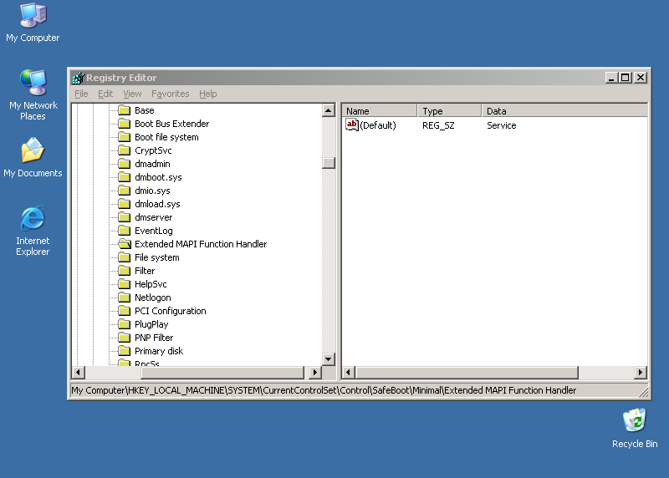This screenshot has height=478, width=669.
Task: Click the tree pane scroll up arrow
Action: tap(328, 110)
